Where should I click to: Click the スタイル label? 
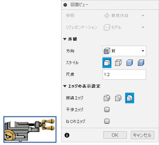[72, 63]
